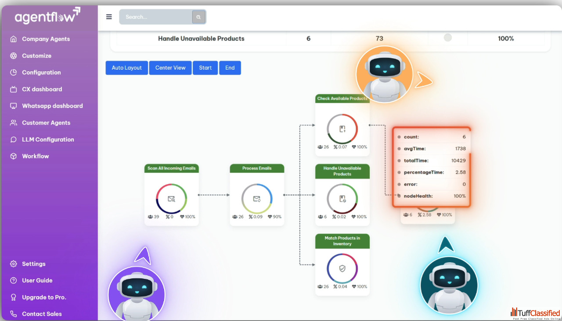Go to LLM Configuration page
The image size is (562, 321).
pos(48,139)
